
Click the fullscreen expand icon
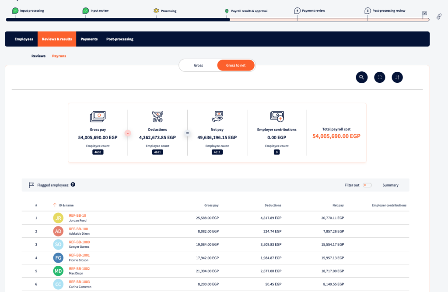(380, 77)
